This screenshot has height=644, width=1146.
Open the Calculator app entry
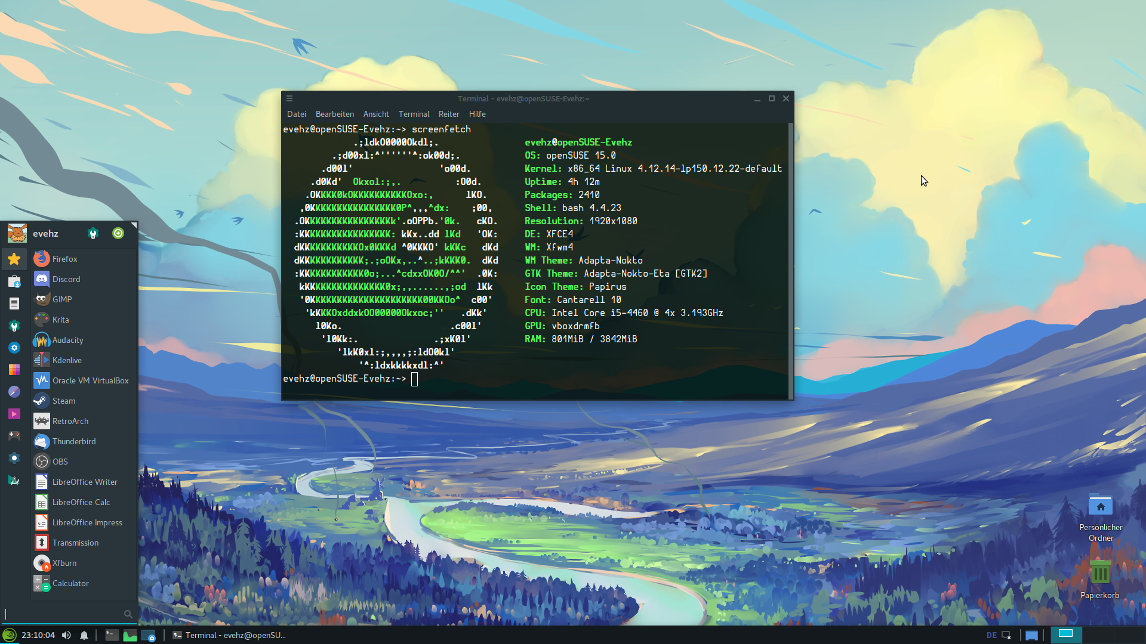point(84,583)
